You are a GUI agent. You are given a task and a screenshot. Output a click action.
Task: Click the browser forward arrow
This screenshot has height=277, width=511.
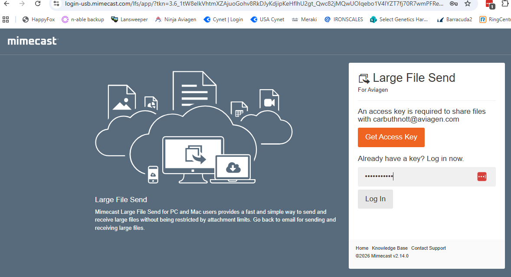pyautogui.click(x=22, y=4)
